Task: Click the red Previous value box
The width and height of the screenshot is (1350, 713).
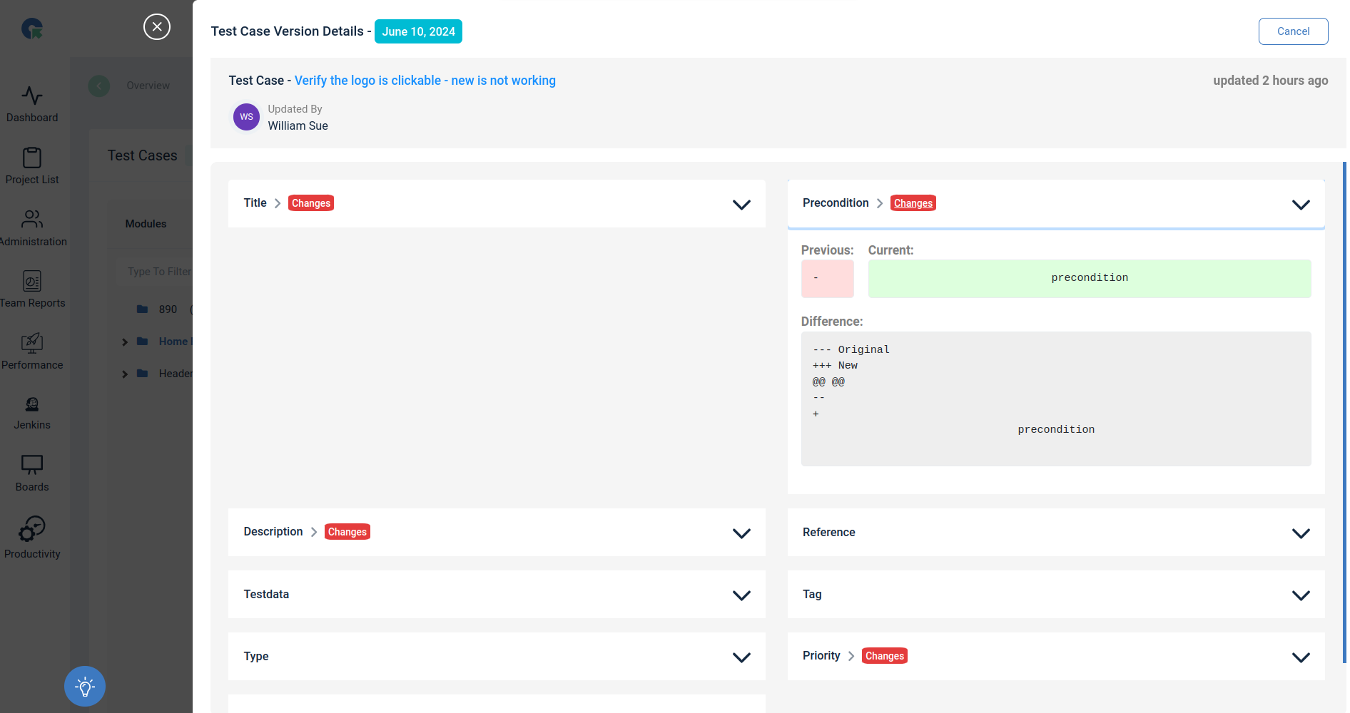Action: point(828,279)
